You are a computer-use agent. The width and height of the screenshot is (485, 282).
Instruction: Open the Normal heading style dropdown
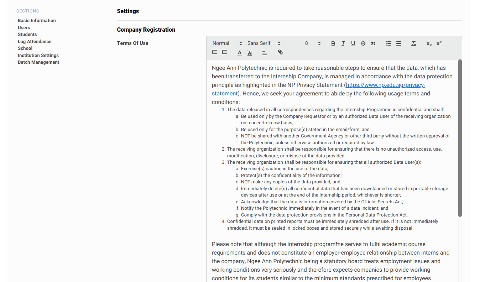tap(227, 43)
